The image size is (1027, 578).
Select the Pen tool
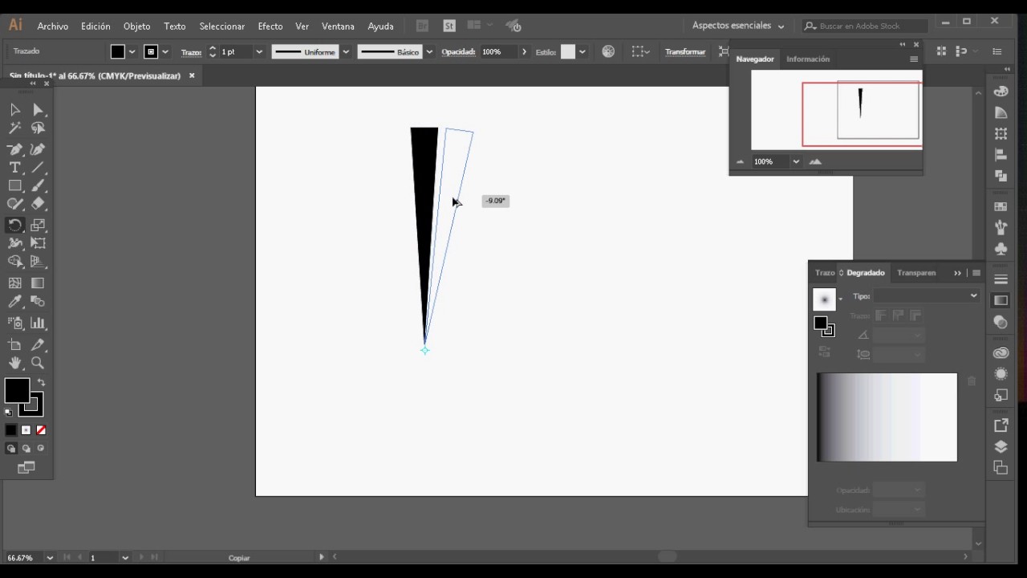pyautogui.click(x=15, y=149)
